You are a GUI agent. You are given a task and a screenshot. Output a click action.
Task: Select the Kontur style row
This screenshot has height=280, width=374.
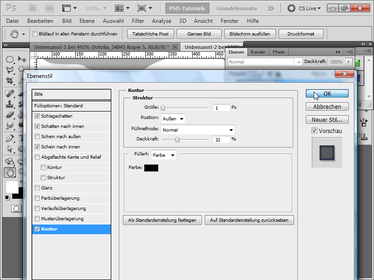pos(72,229)
